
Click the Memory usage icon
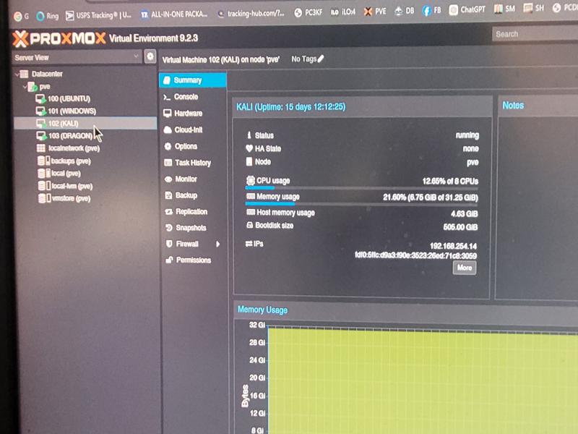(x=251, y=196)
